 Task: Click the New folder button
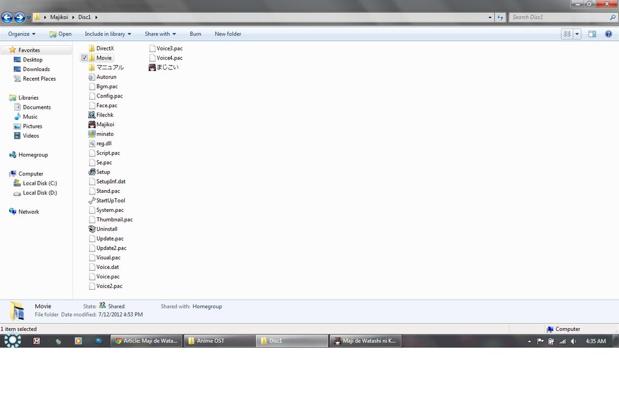tap(228, 34)
